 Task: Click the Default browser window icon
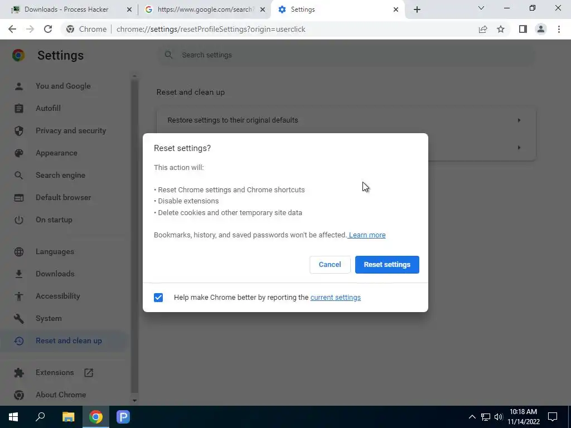19,198
